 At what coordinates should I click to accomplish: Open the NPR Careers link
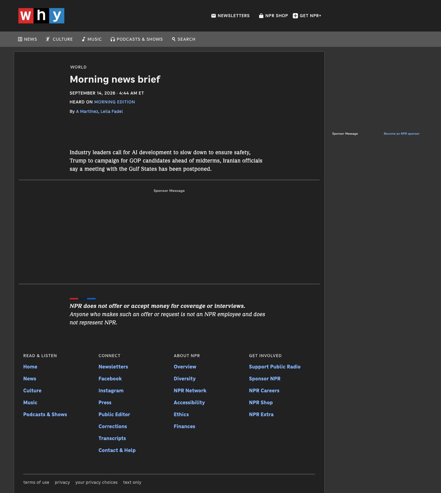[264, 390]
